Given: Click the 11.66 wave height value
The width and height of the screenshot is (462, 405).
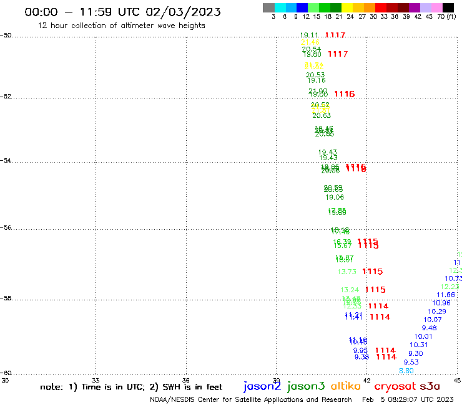Looking at the screenshot, I should (x=446, y=295).
